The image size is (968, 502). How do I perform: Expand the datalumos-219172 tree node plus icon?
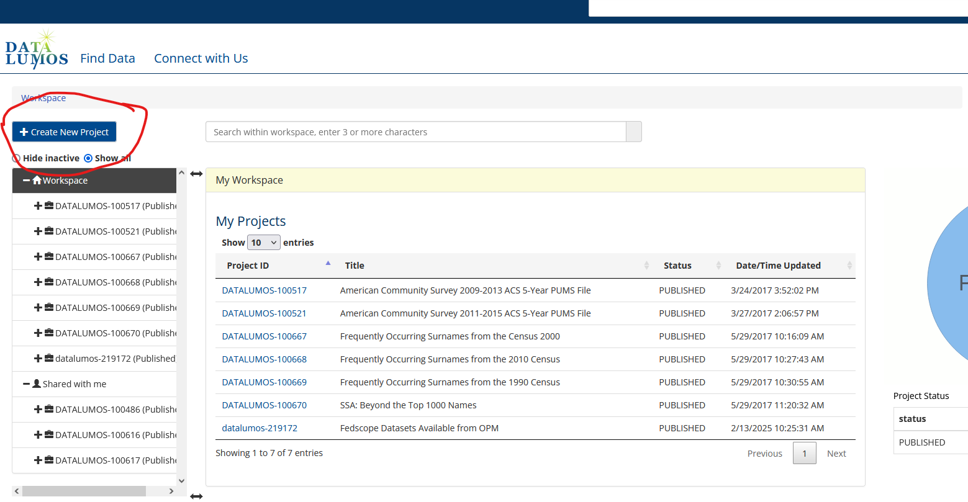click(38, 359)
